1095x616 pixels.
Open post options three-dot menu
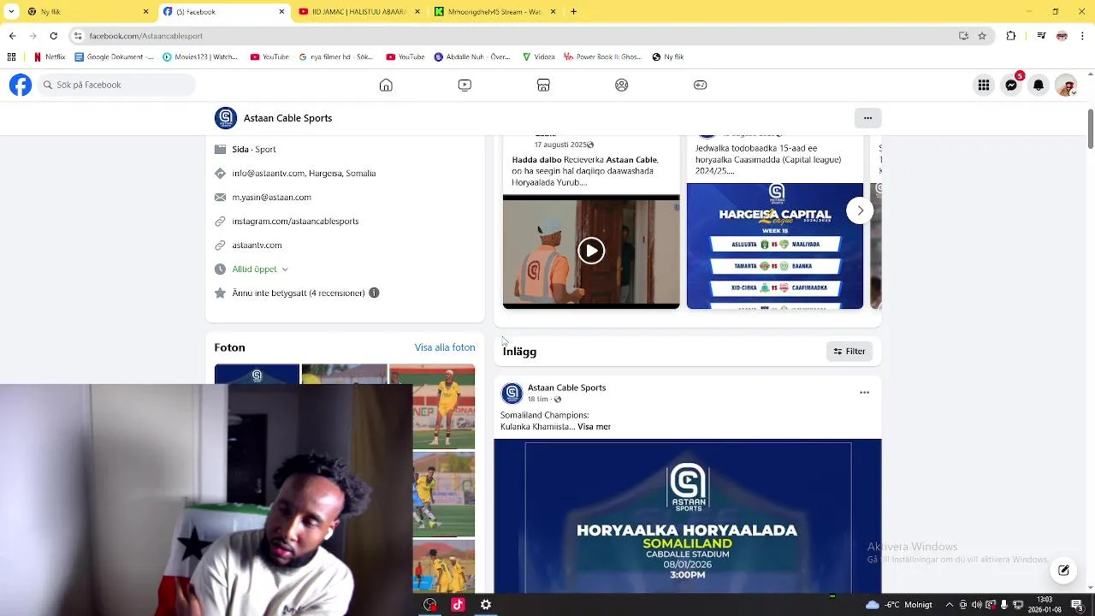click(864, 393)
